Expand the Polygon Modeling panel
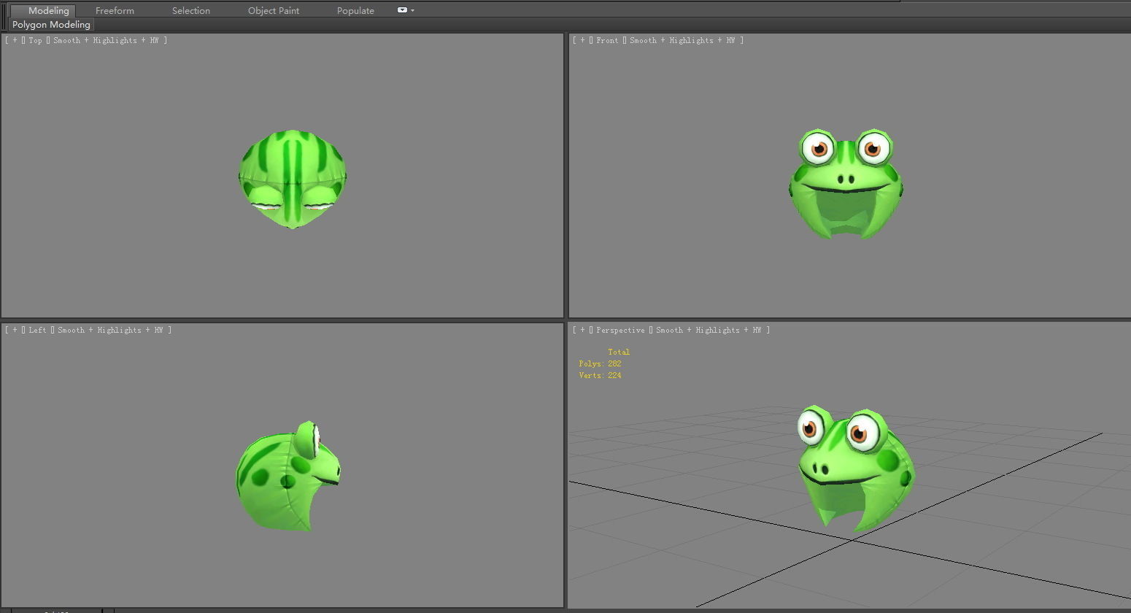 coord(50,24)
